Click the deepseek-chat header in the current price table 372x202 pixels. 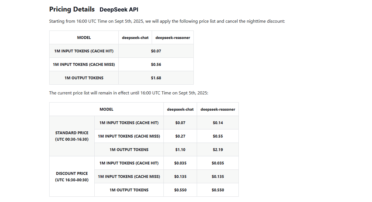point(180,109)
